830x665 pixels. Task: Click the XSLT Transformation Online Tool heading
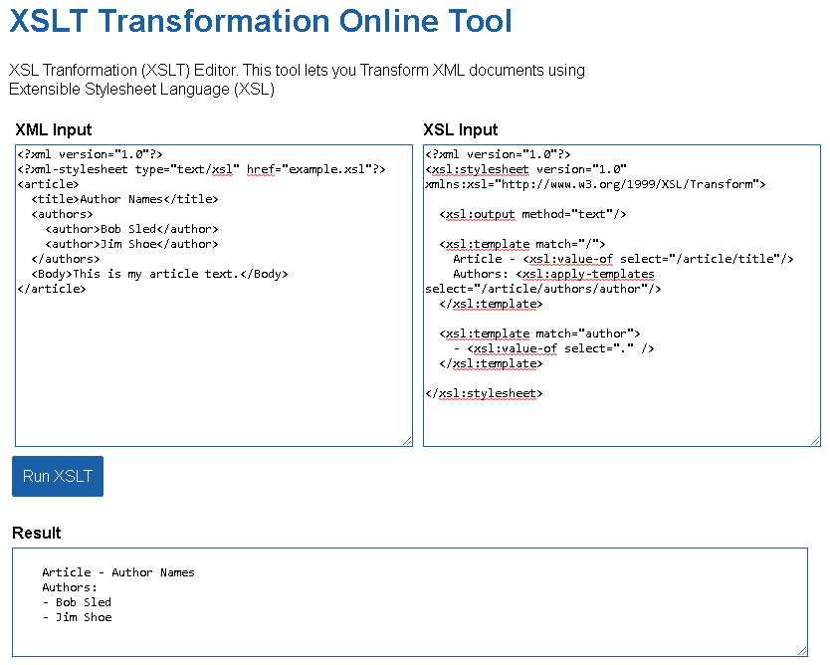[261, 21]
